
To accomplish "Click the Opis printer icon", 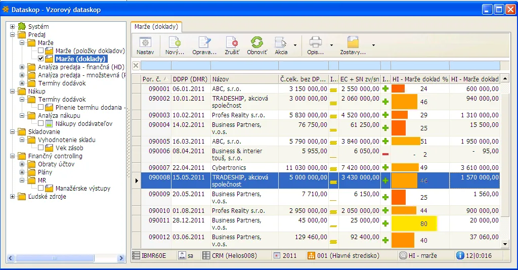I will [x=315, y=42].
